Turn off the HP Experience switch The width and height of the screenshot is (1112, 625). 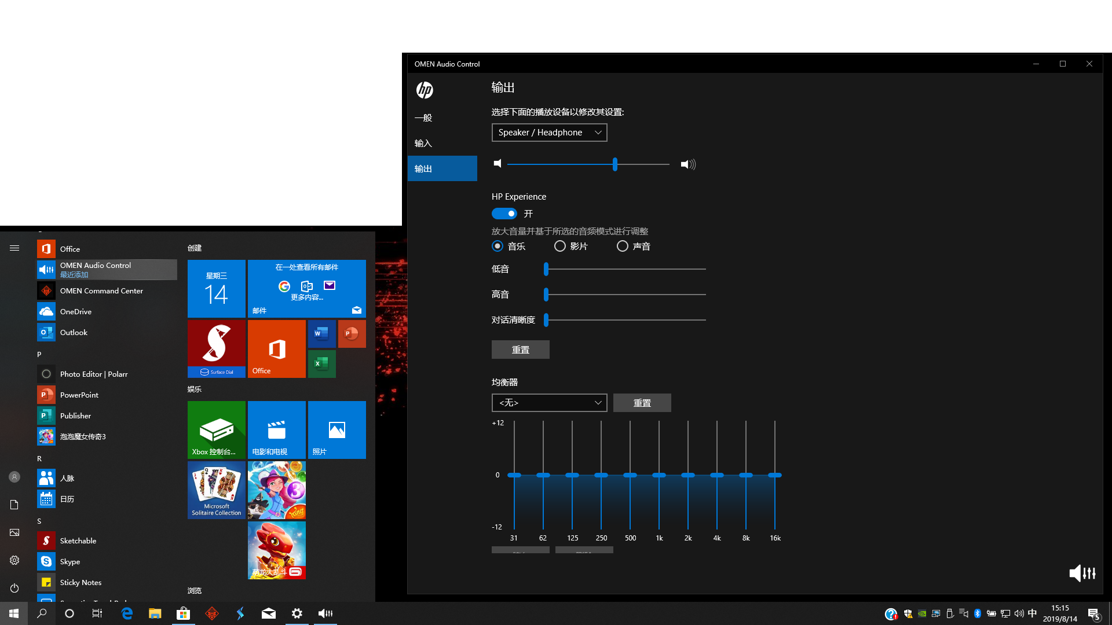coord(504,214)
